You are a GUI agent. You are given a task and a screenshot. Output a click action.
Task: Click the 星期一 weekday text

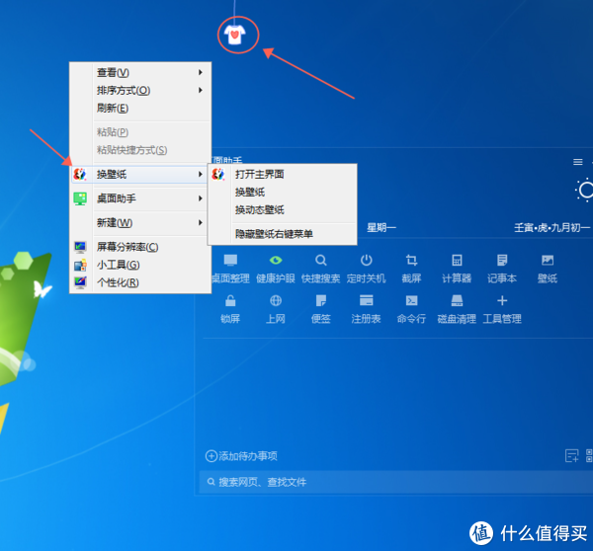coord(381,227)
